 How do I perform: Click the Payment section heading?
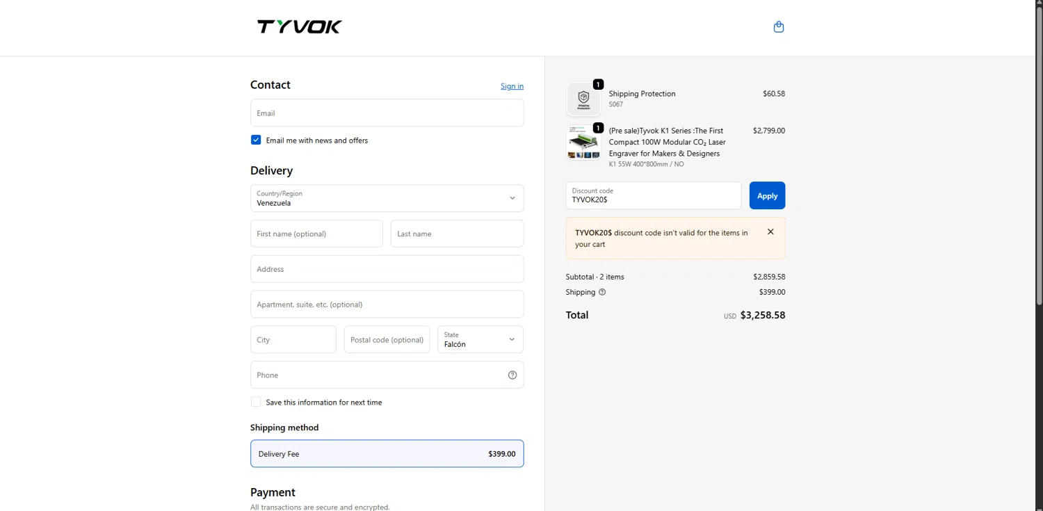click(273, 492)
